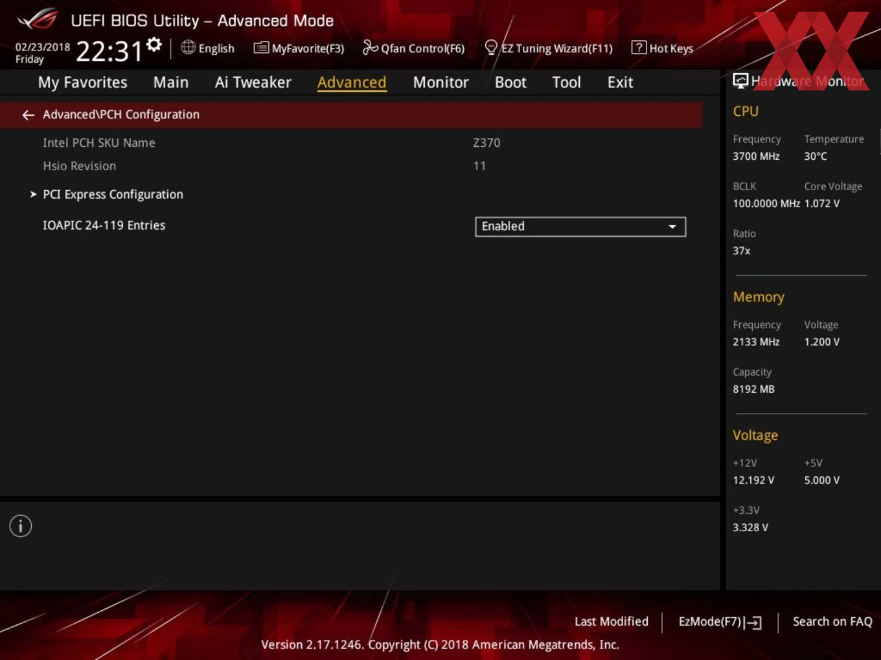Click Core Voltage 1.072 V value
881x660 pixels.
[x=822, y=203]
